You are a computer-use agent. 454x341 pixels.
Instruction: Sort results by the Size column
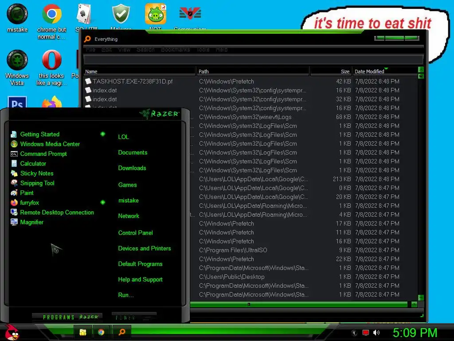point(331,71)
